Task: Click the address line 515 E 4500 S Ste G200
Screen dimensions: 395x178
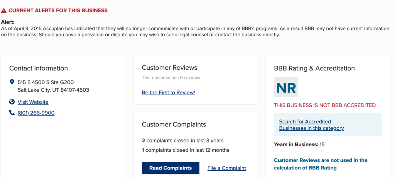Action: pyautogui.click(x=46, y=82)
